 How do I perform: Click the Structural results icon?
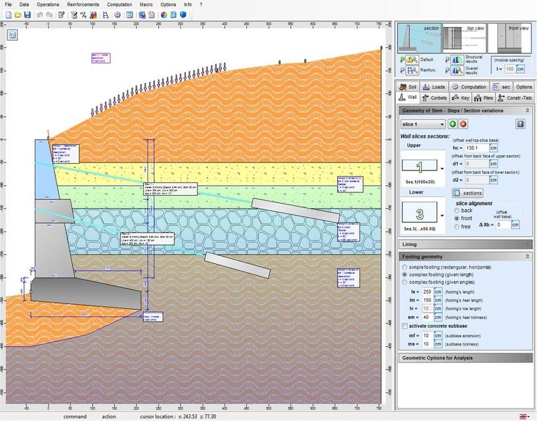coord(457,60)
